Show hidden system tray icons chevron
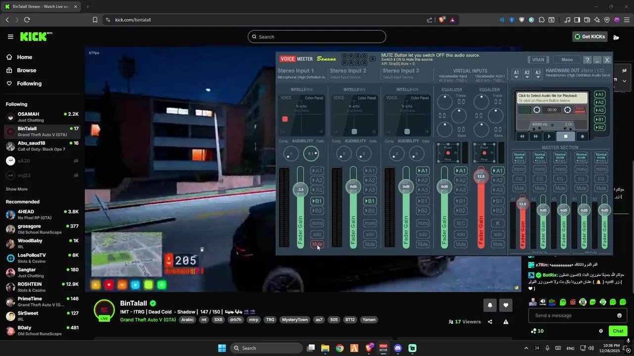 [526, 348]
